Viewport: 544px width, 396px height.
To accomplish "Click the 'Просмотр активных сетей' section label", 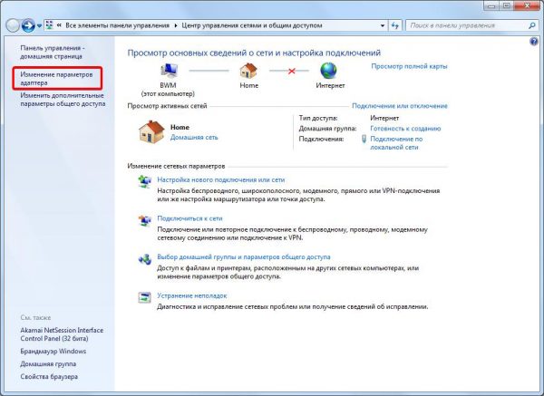I will [x=167, y=106].
